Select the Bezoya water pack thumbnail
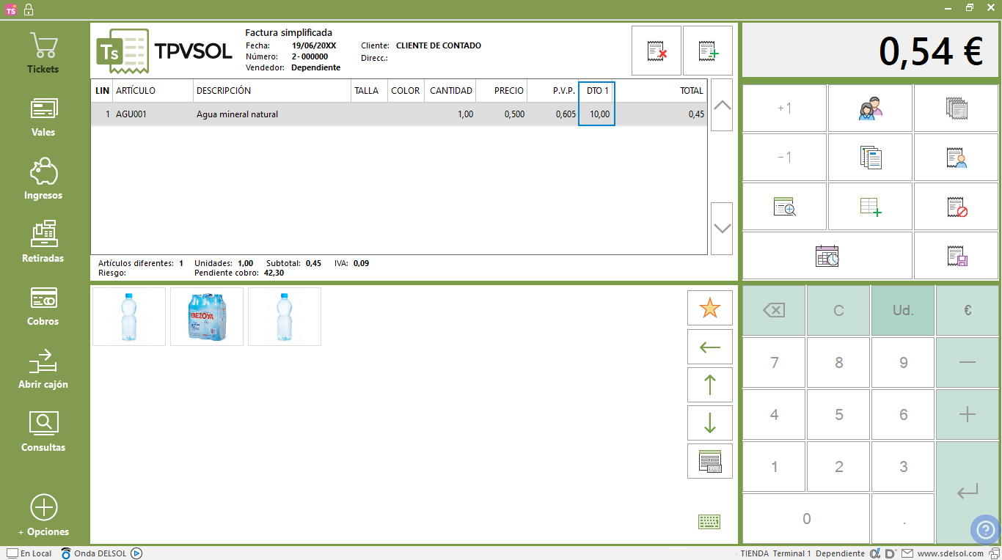 click(x=207, y=317)
